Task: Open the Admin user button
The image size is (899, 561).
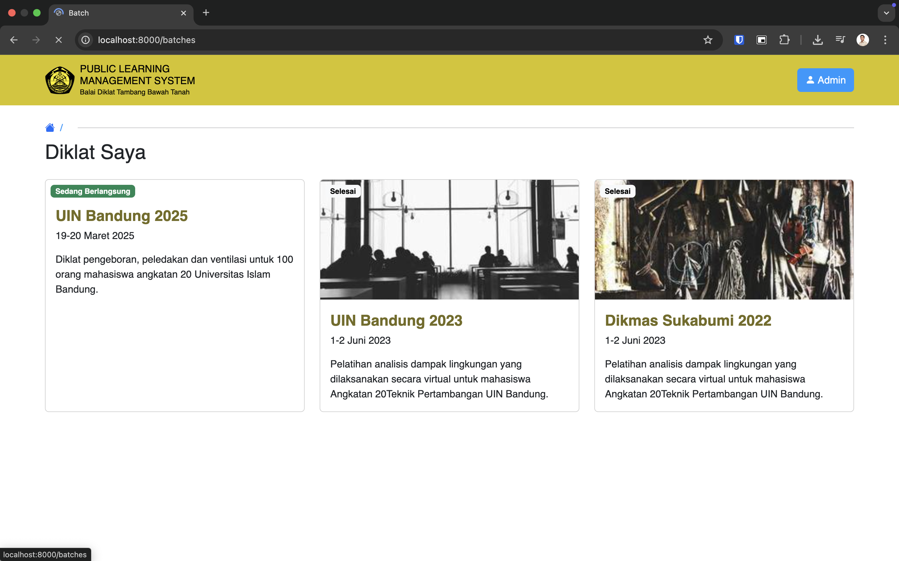Action: (825, 80)
